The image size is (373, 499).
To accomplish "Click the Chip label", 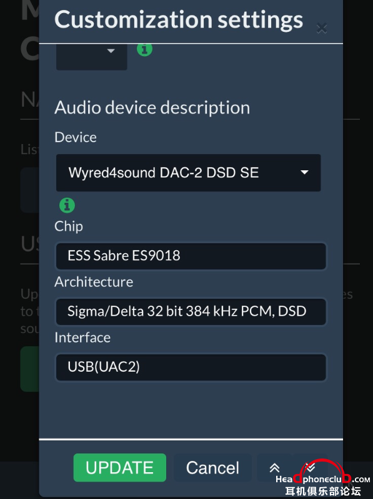I will click(69, 226).
